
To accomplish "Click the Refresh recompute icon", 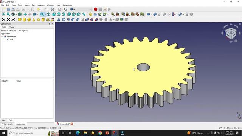I will click(60, 9).
